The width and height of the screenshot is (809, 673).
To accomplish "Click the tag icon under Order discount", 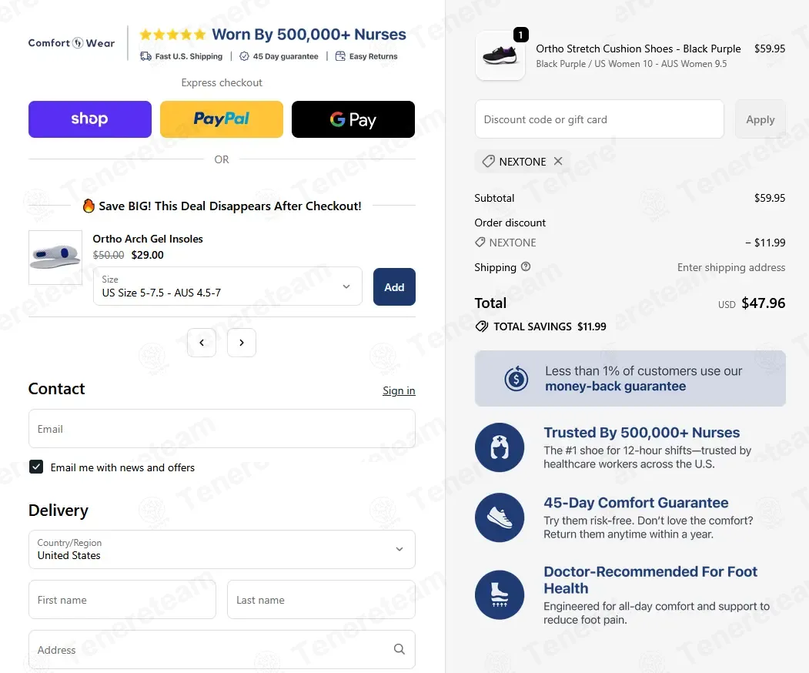I will [480, 242].
